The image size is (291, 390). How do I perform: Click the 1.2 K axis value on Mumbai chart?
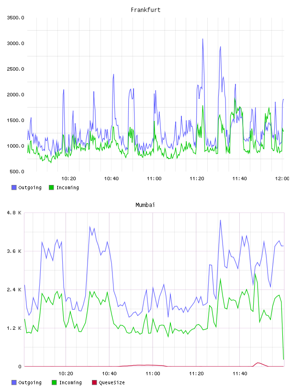pyautogui.click(x=14, y=328)
